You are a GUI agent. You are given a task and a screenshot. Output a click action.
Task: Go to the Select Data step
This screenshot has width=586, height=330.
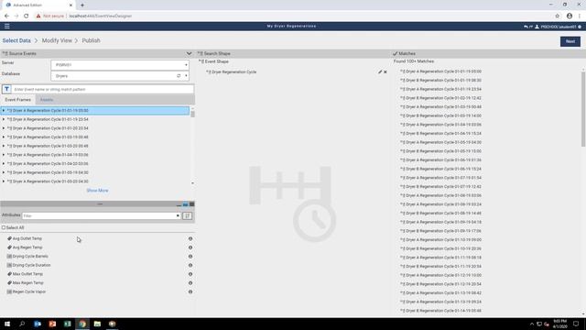16,40
